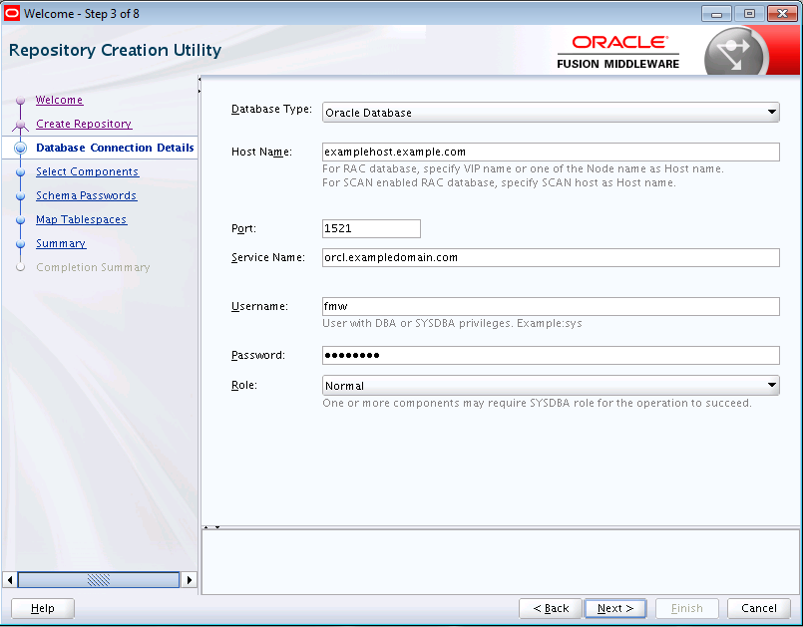Go to the Create Repository step
The image size is (803, 627).
(84, 124)
